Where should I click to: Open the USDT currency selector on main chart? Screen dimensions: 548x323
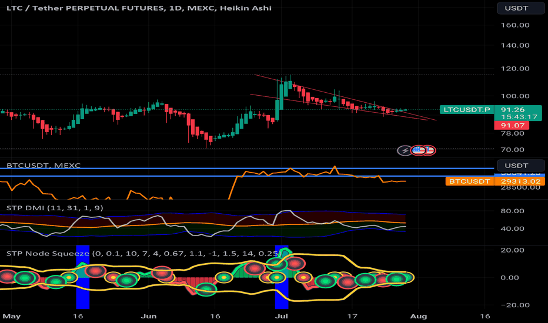point(521,8)
